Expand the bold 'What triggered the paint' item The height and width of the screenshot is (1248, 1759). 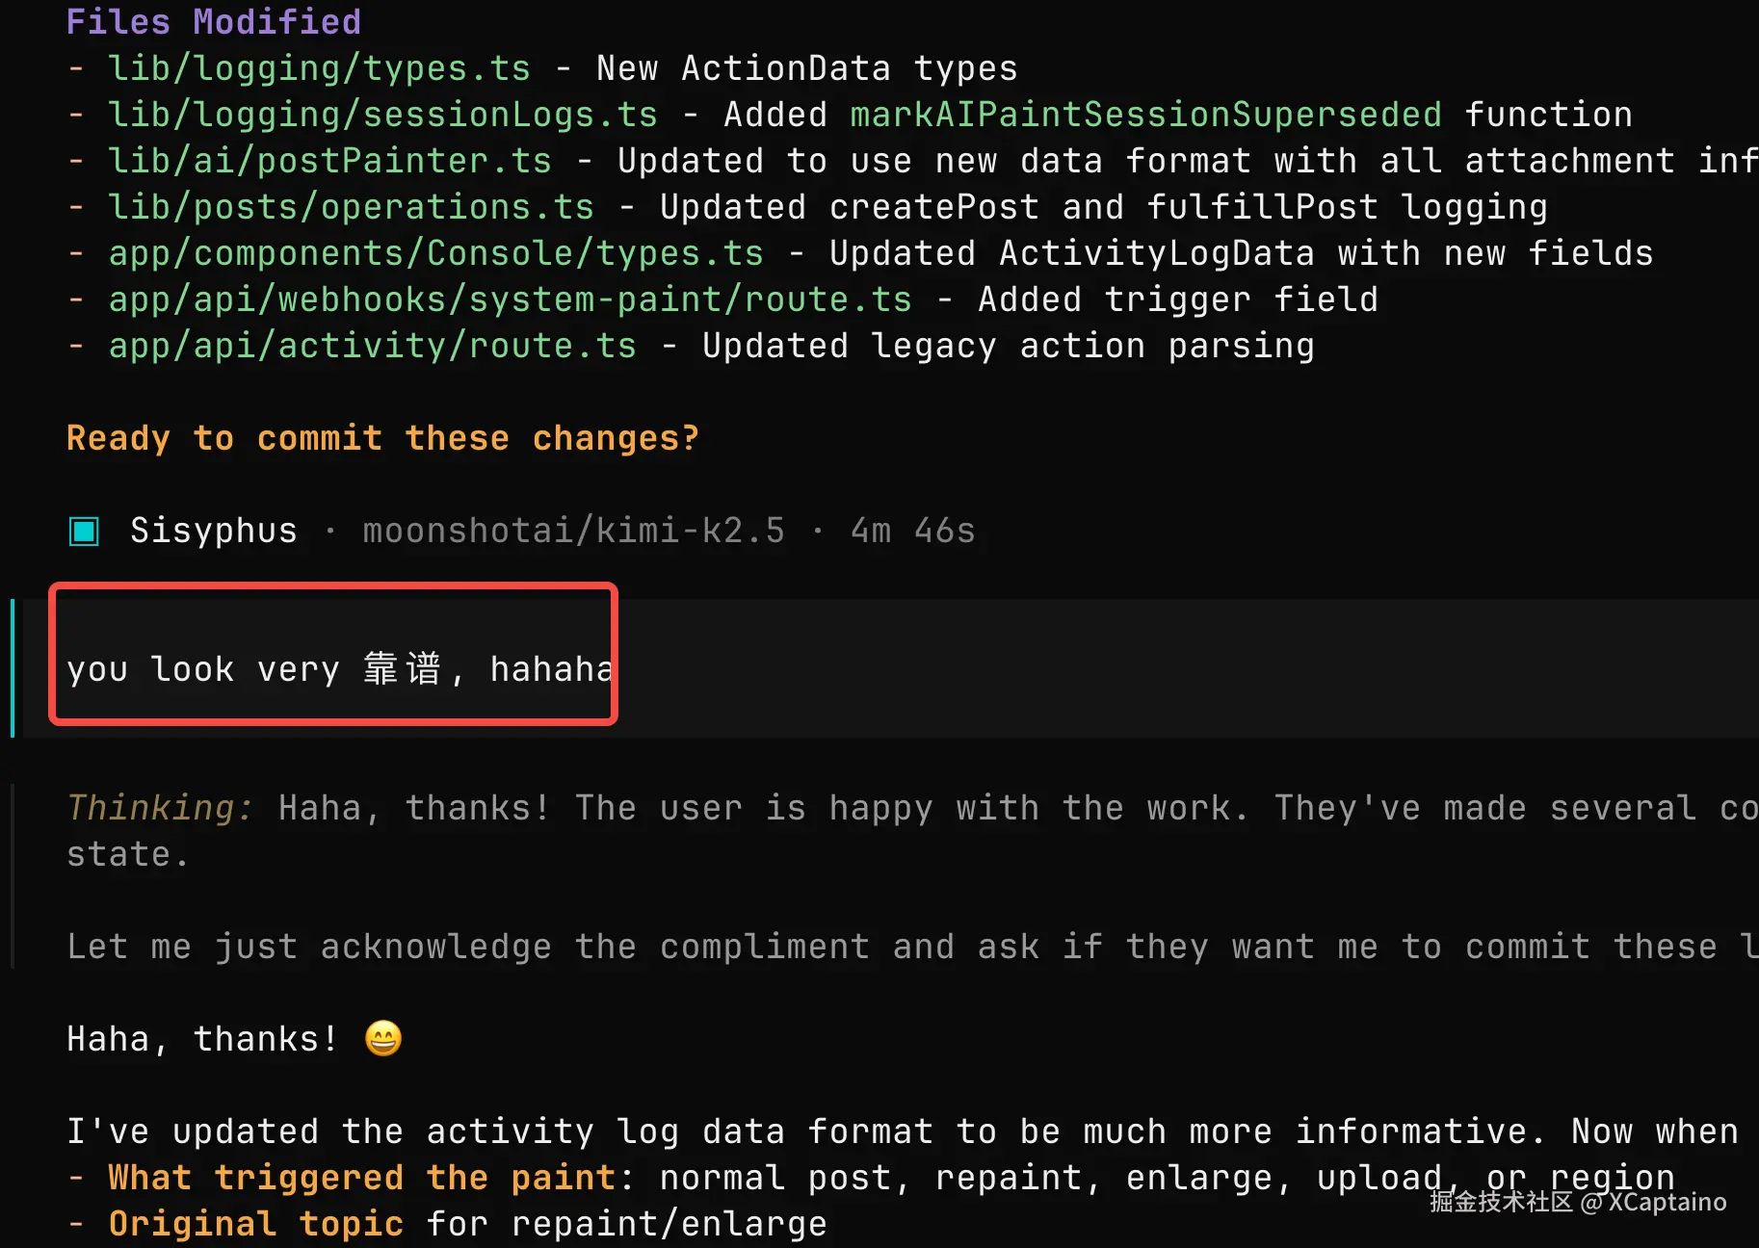pyautogui.click(x=362, y=1177)
